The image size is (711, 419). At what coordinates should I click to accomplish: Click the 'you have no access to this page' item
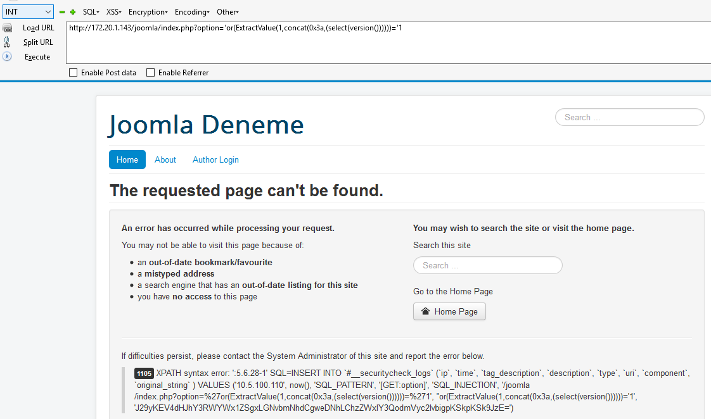tap(197, 297)
